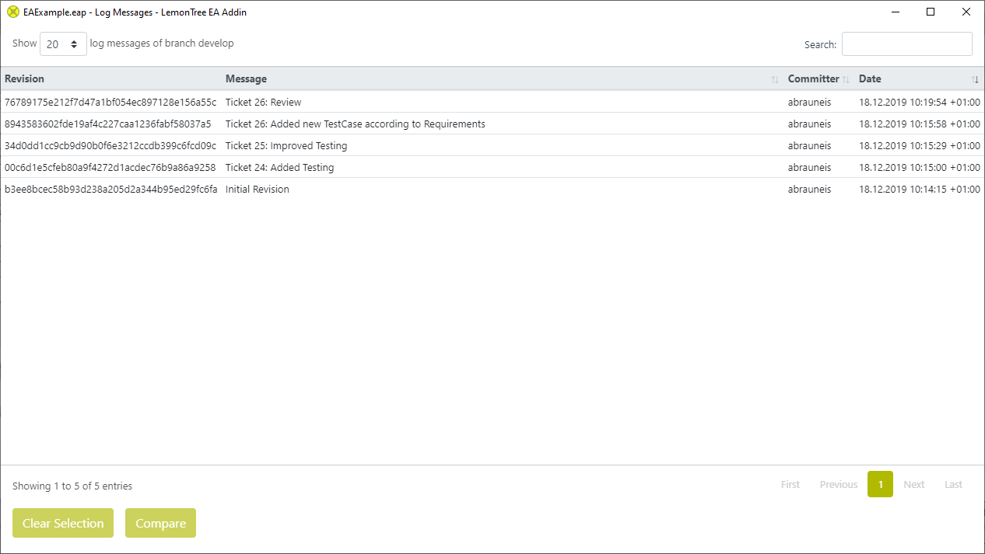Click date 18.12.2019 10:19:54
985x554 pixels.
pos(920,102)
